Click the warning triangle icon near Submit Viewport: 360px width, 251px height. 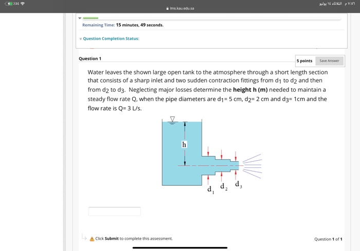(92, 239)
